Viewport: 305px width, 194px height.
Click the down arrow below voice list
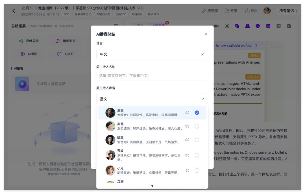[x=152, y=186]
